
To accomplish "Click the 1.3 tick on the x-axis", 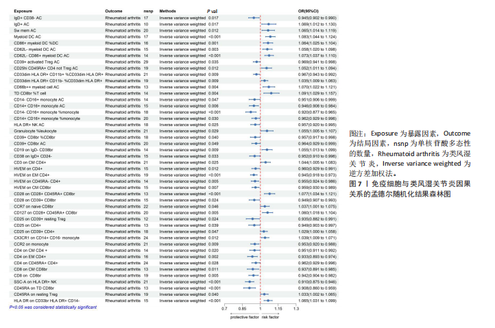I will (296, 310).
